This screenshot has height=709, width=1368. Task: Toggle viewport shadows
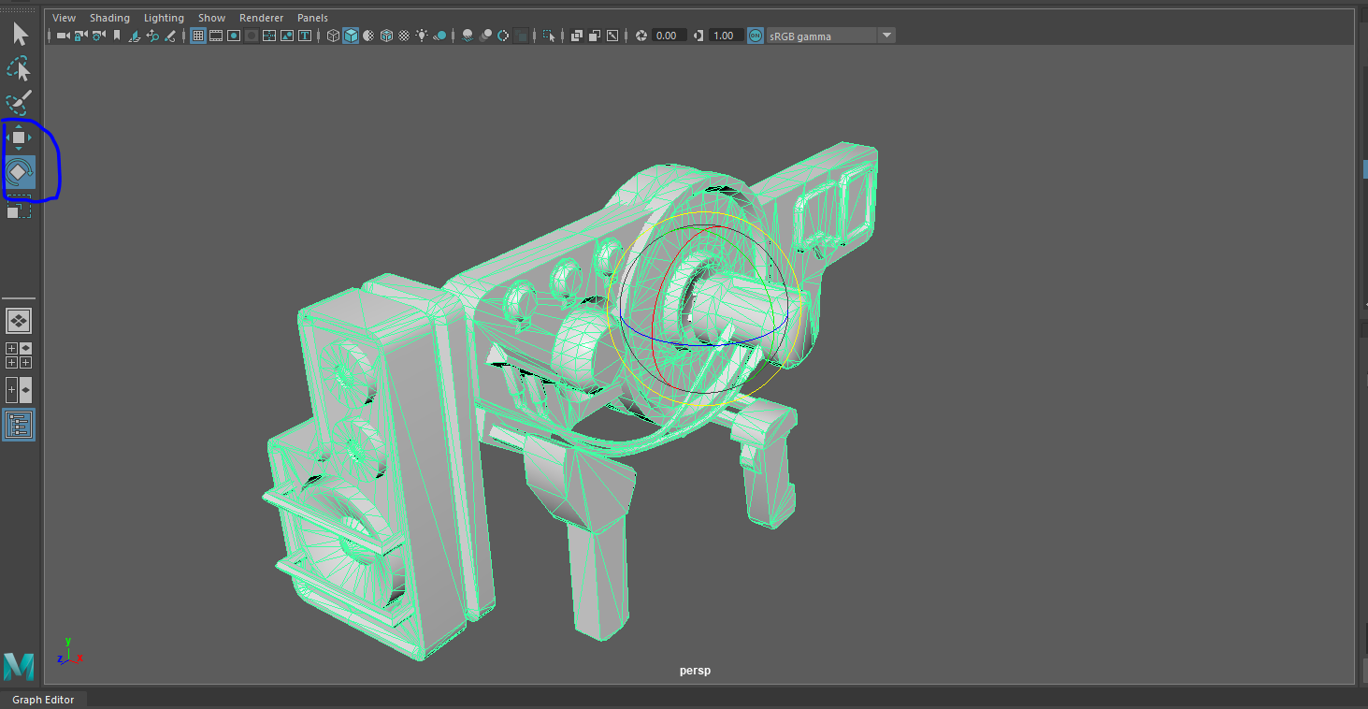tap(439, 36)
